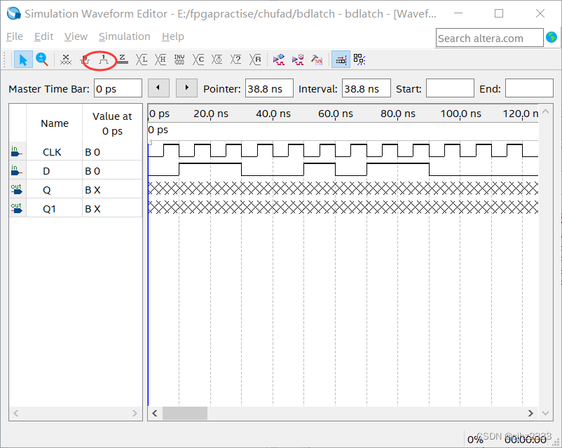This screenshot has height=448, width=562.
Task: Move time bar to previous transition
Action: (158, 88)
